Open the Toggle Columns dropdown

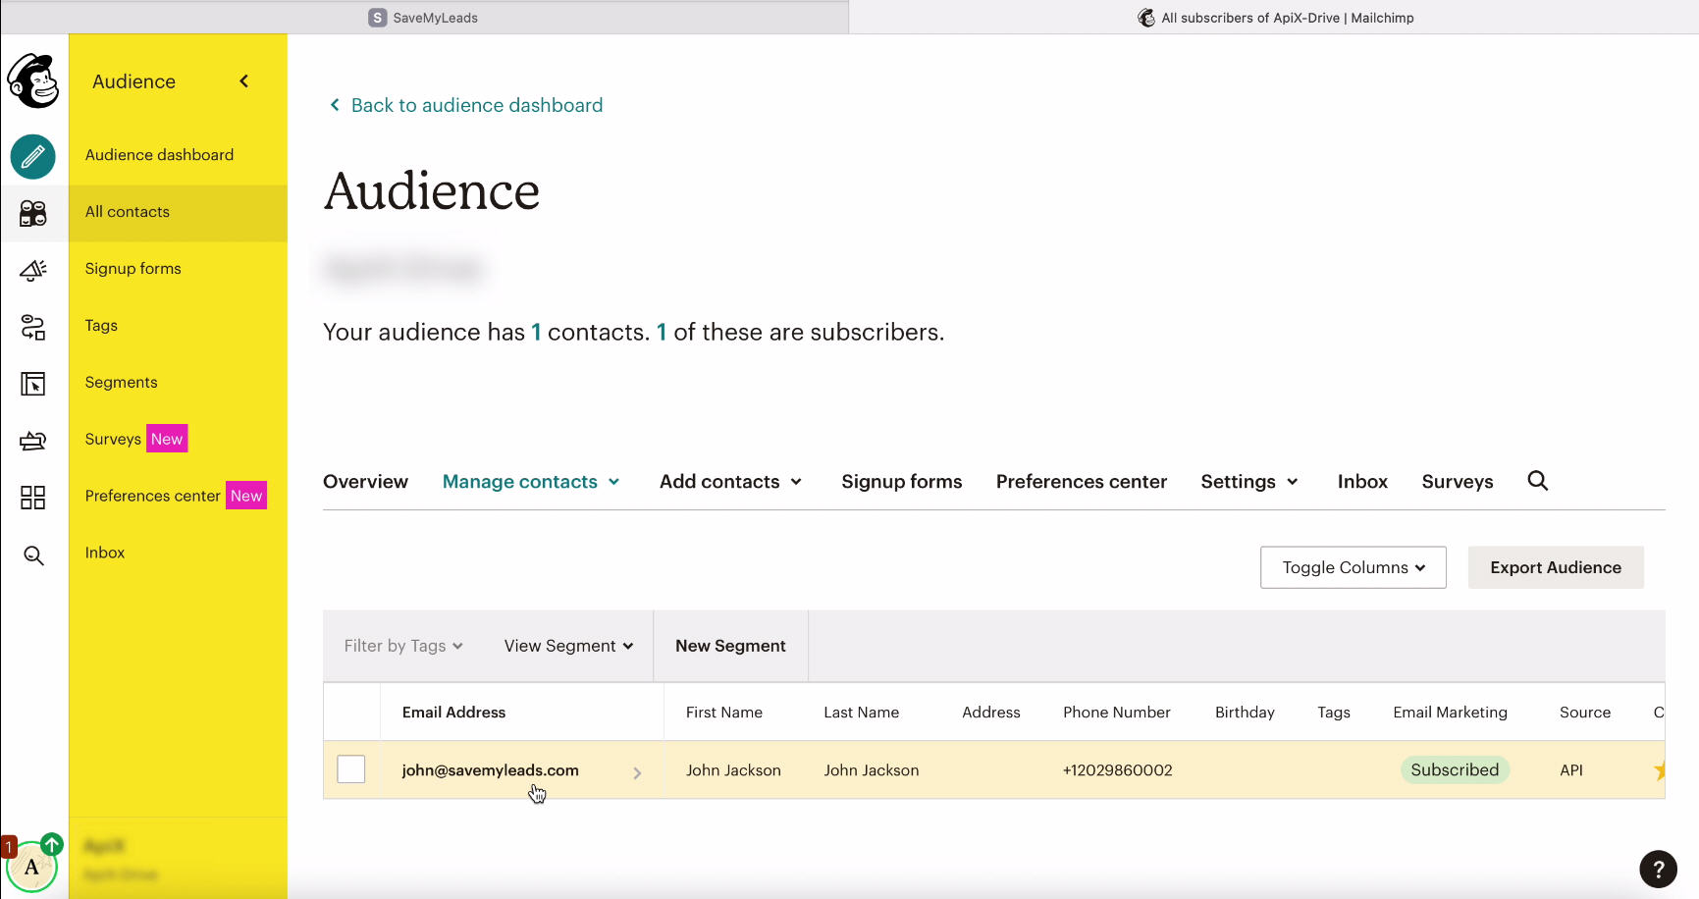coord(1354,567)
